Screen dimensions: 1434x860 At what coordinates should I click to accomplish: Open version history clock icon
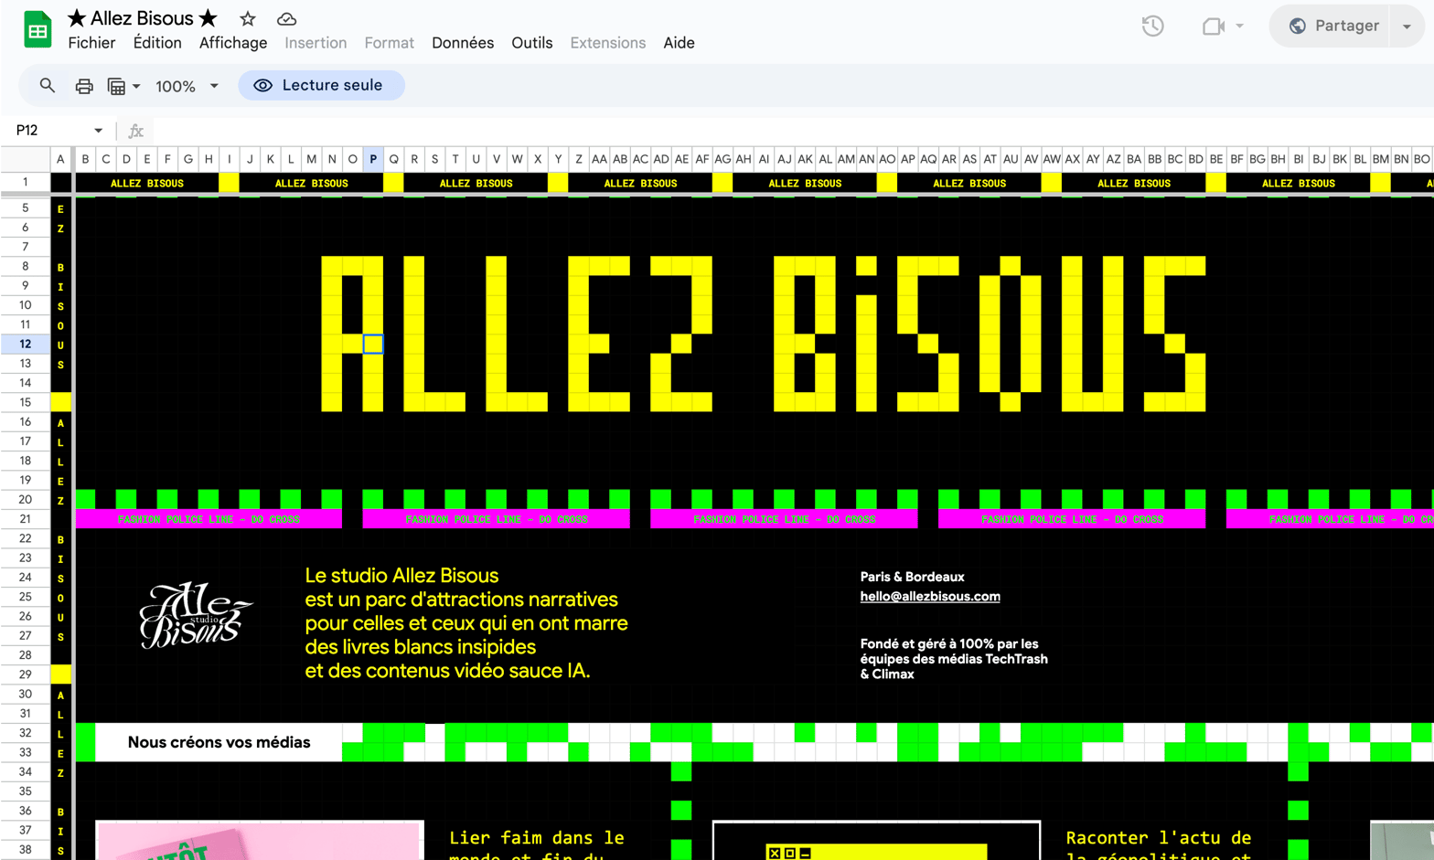pos(1152,27)
